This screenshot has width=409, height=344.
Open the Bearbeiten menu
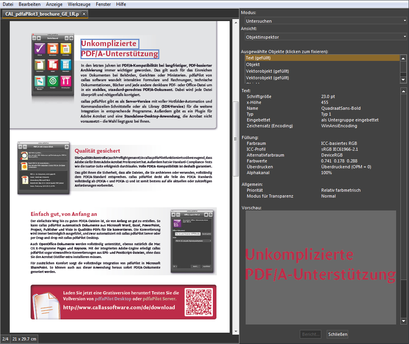point(30,4)
